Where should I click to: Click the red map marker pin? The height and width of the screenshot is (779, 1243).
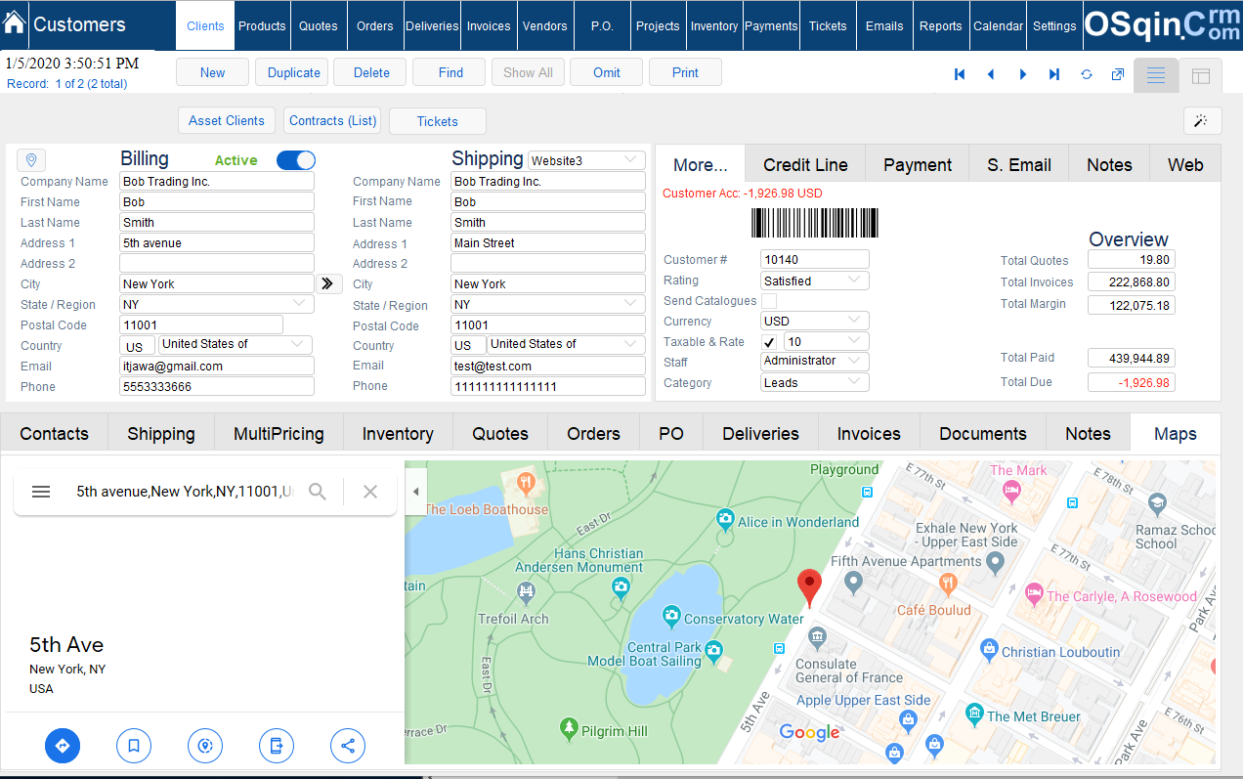pos(809,588)
